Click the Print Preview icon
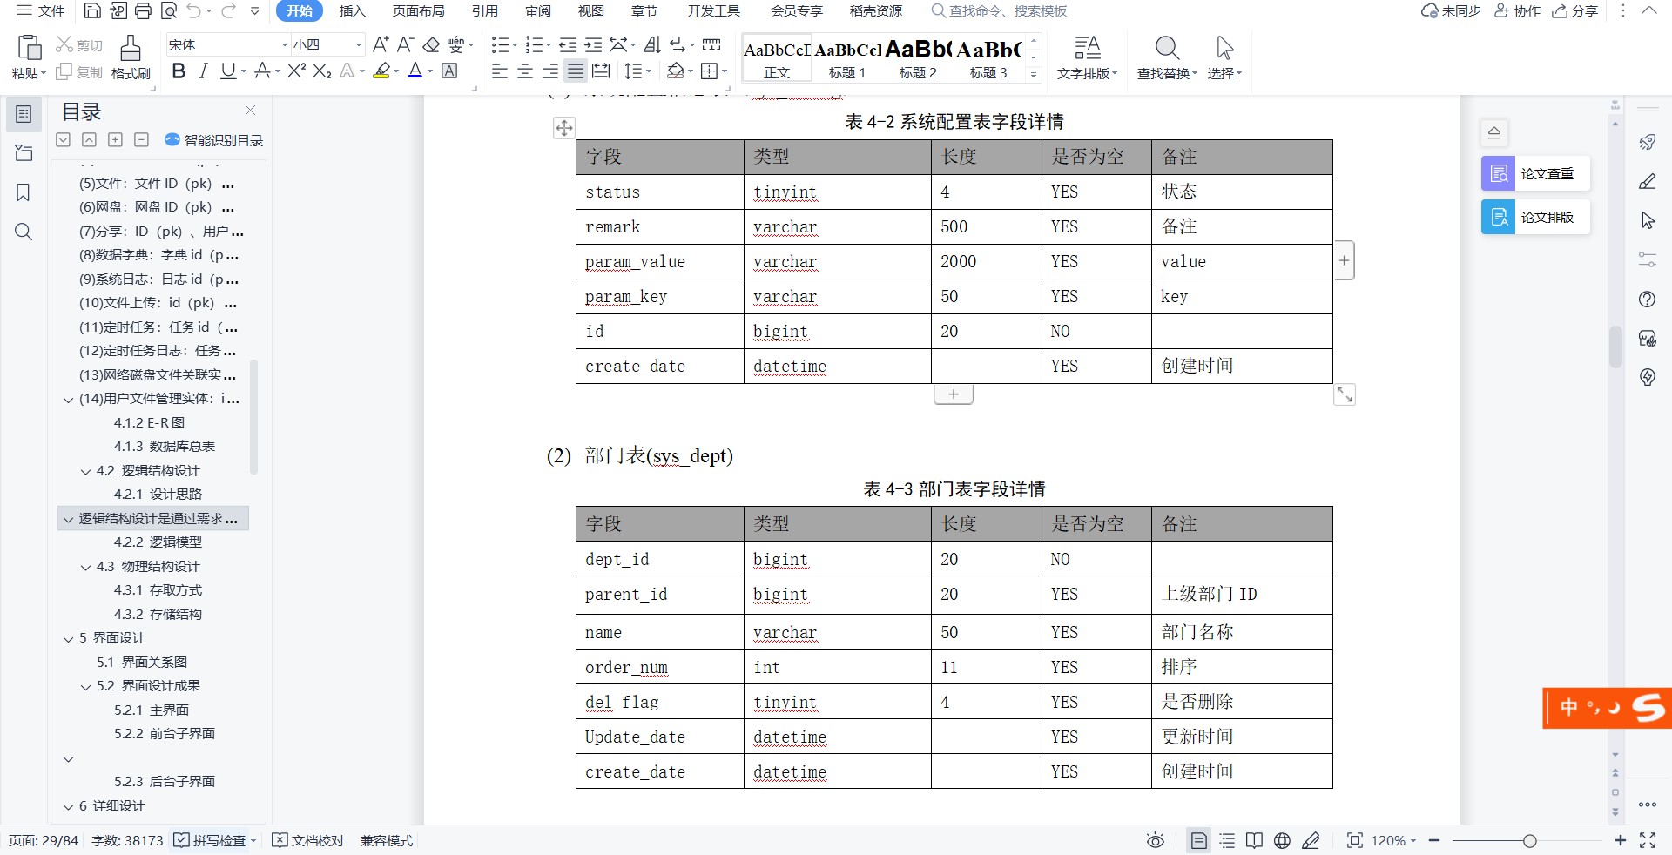This screenshot has width=1672, height=855. [169, 11]
